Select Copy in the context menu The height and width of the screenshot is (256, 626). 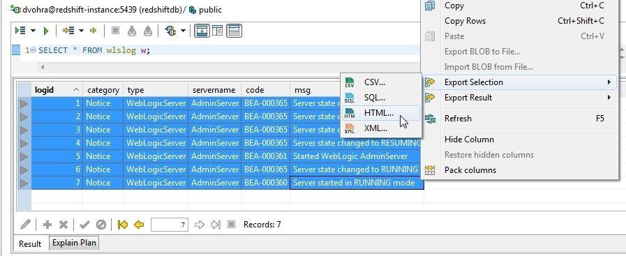[519, 6]
